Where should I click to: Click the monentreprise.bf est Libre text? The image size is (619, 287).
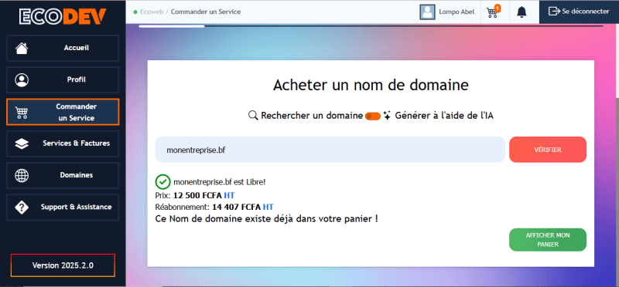click(220, 182)
